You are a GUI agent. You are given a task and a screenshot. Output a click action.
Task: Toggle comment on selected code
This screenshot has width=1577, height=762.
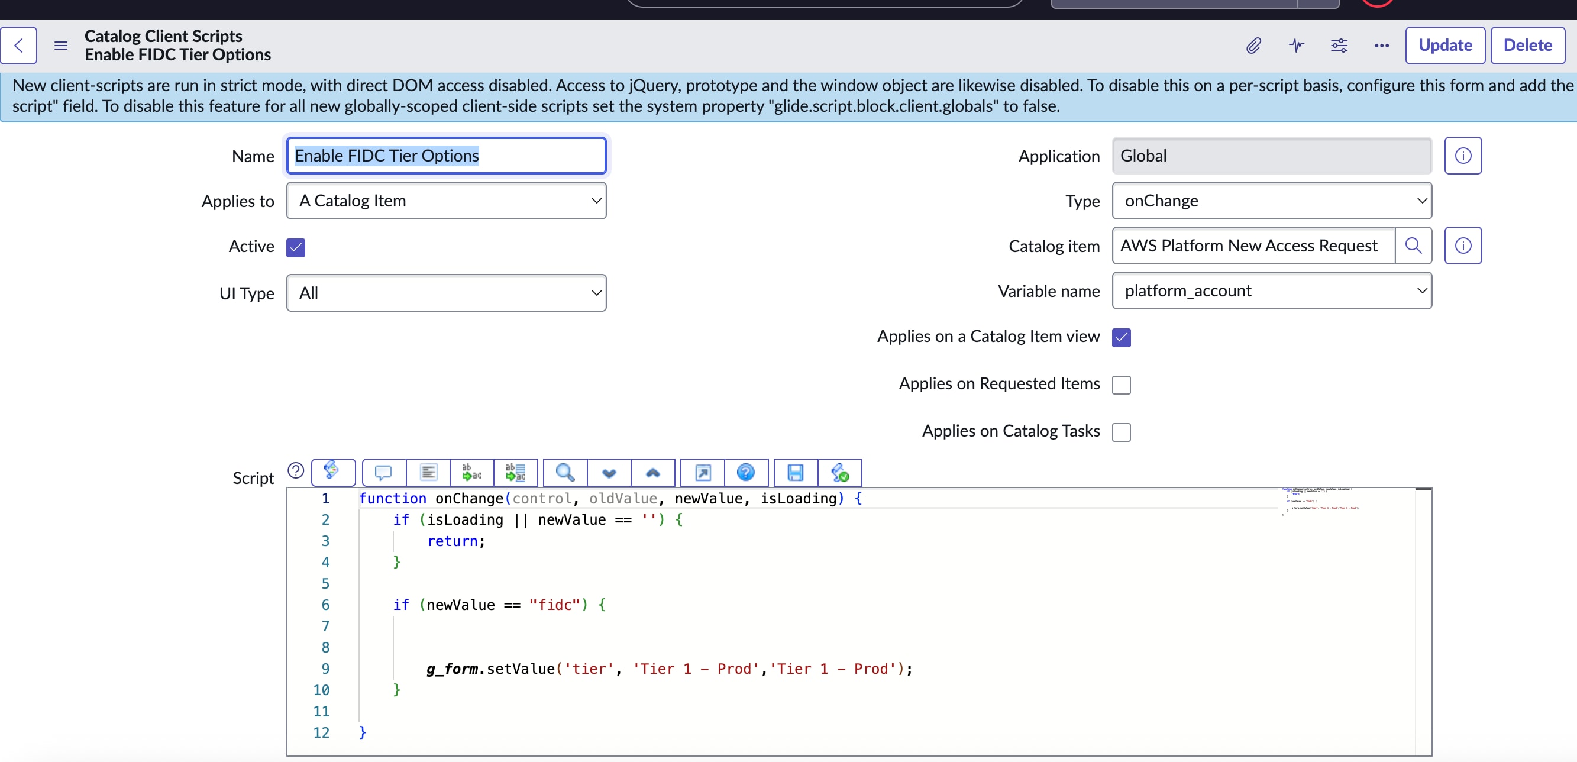pos(384,473)
